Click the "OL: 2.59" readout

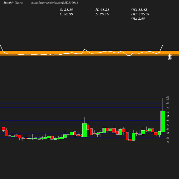(x=138, y=19)
